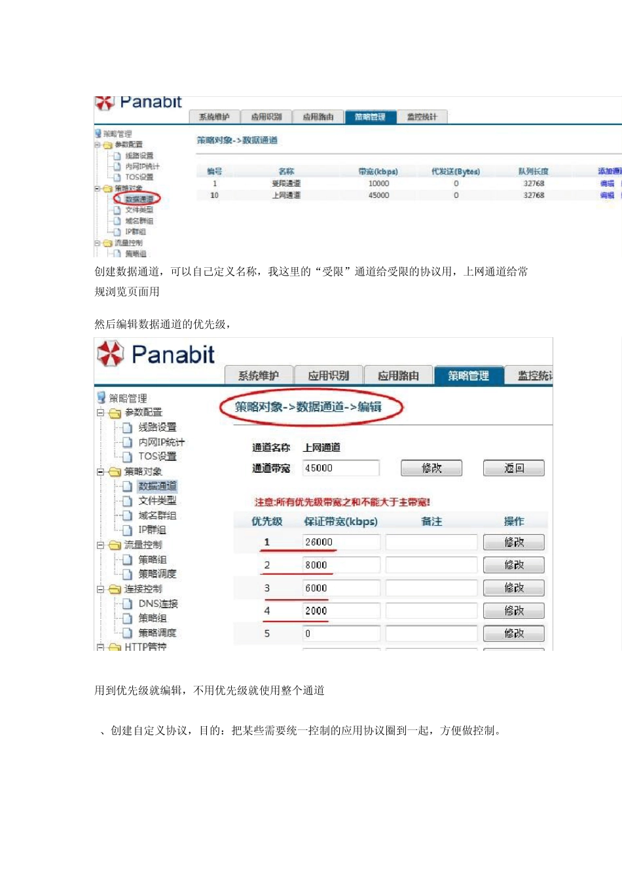Click the 受限通道 name cell in channel table

pyautogui.click(x=286, y=184)
